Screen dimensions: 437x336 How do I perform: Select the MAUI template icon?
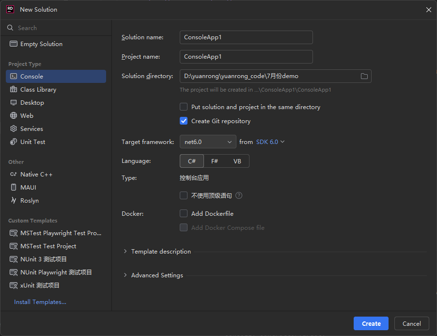click(x=14, y=188)
